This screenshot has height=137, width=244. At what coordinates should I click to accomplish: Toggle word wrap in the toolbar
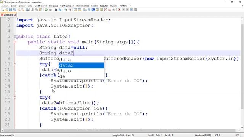point(85,10)
